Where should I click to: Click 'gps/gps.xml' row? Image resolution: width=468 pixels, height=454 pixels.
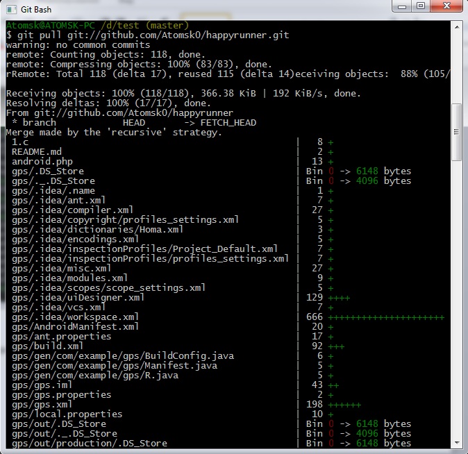187,405
